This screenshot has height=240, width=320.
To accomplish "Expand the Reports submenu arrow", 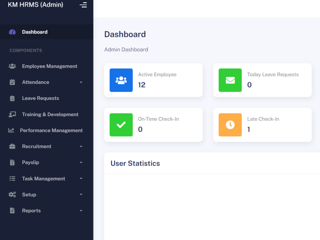I will click(x=81, y=211).
